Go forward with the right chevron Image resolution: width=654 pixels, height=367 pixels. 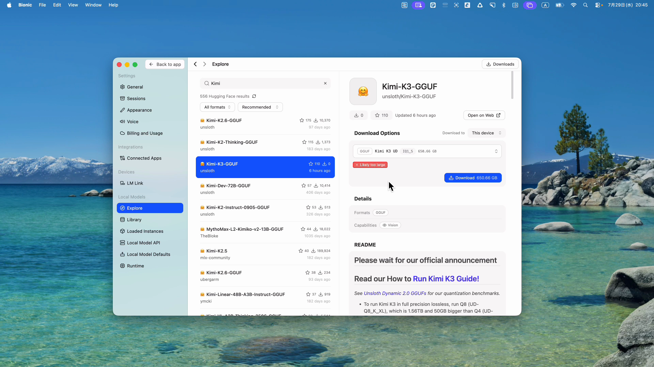(204, 64)
